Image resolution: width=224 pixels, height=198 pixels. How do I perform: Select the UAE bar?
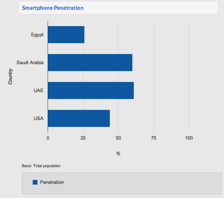point(91,90)
